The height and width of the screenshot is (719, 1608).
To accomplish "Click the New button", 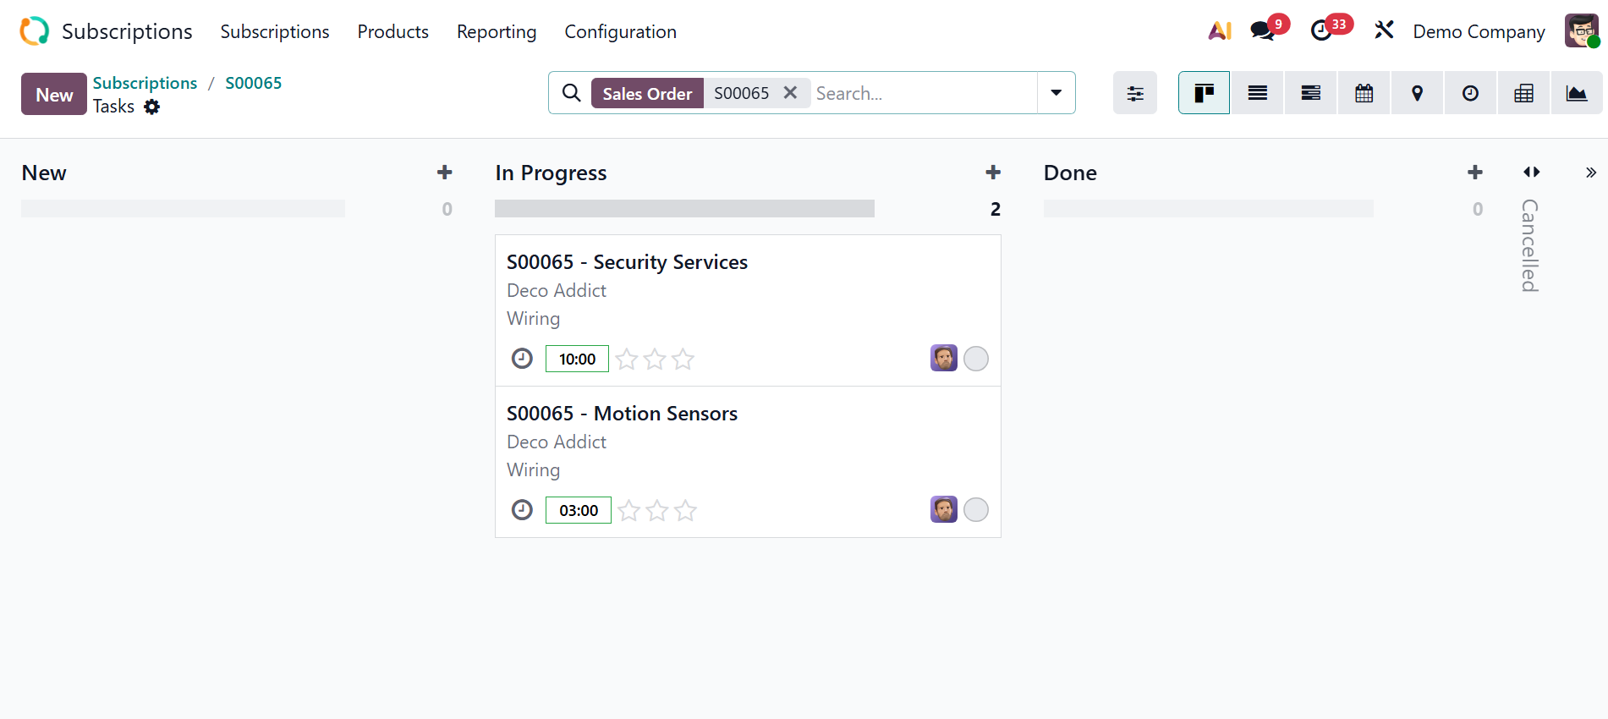I will tap(54, 94).
